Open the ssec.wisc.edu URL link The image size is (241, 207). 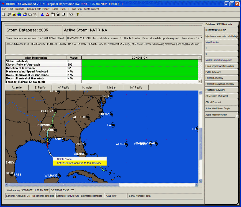[x=221, y=36]
